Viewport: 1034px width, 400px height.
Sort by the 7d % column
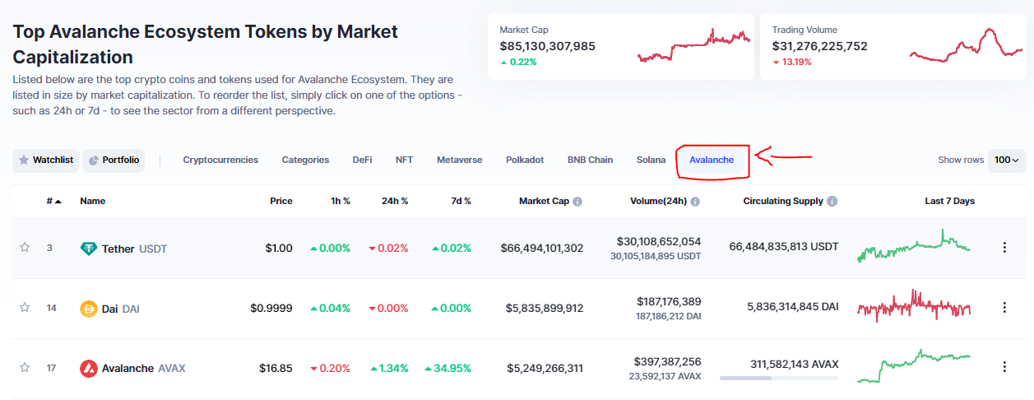(x=460, y=201)
